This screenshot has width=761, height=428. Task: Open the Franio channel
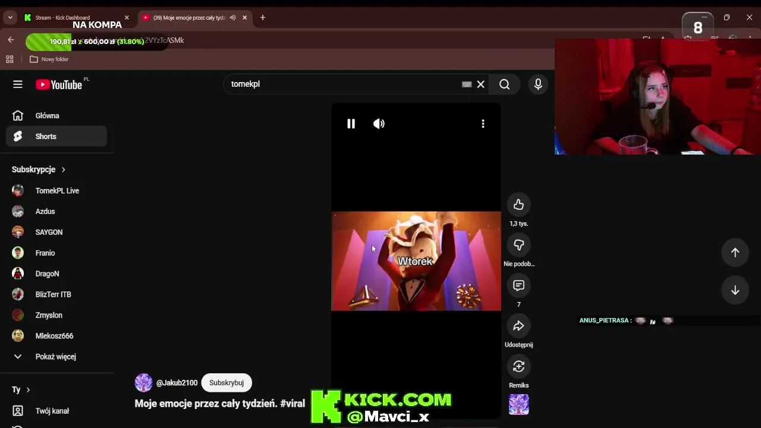(56, 253)
